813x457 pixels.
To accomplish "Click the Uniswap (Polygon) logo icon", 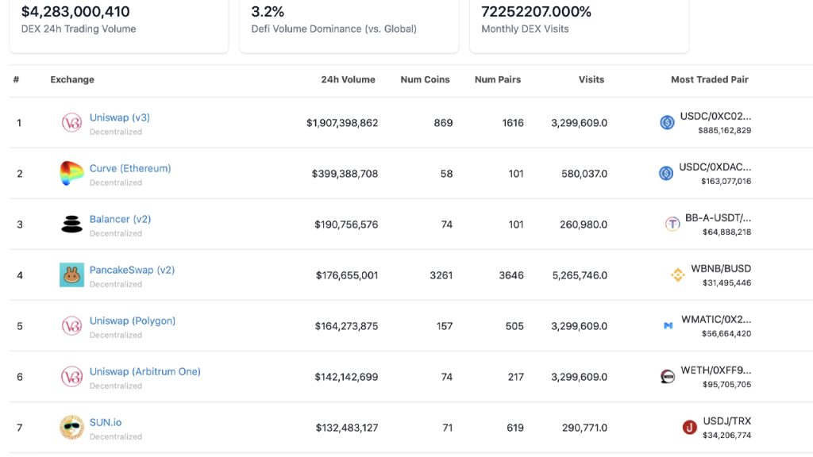I will click(71, 326).
